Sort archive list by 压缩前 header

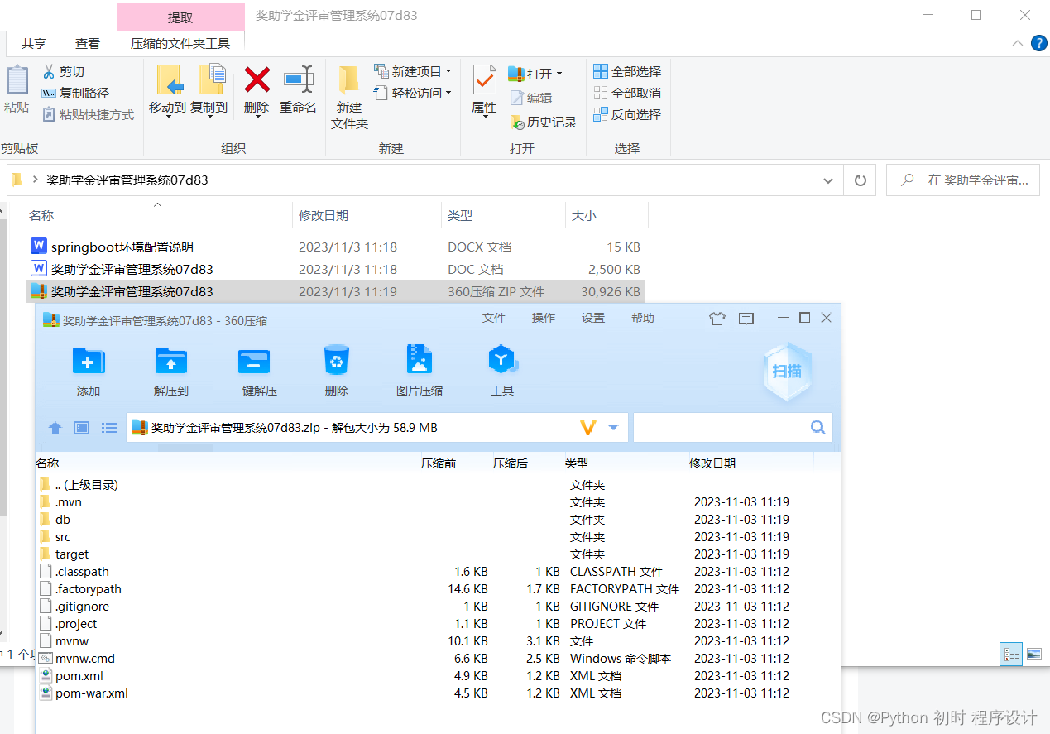click(x=439, y=463)
